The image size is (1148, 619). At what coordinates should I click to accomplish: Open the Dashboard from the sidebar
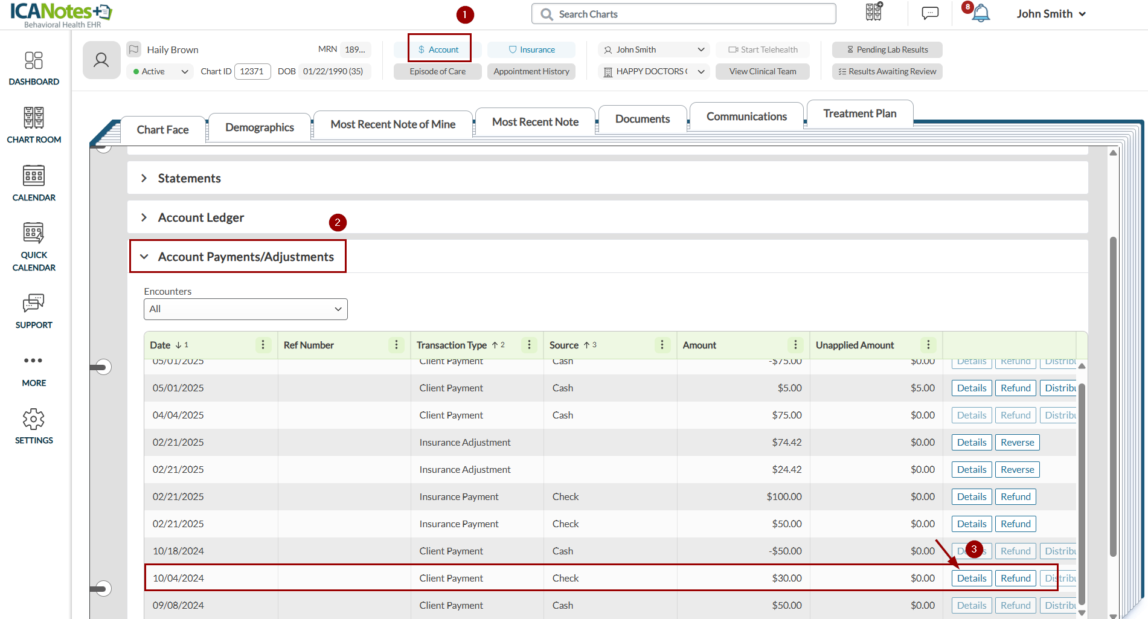34,68
